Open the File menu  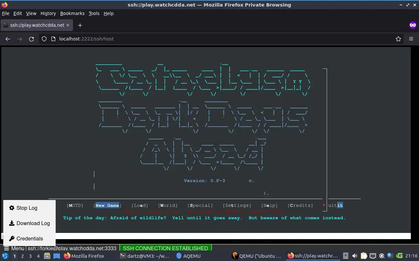point(6,13)
